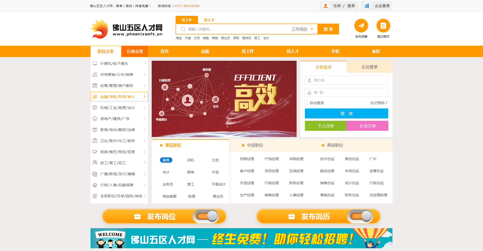Image resolution: width=483 pixels, height=251 pixels.
Task: Flip the 发布岗位 toggle switch
Action: coord(206,216)
